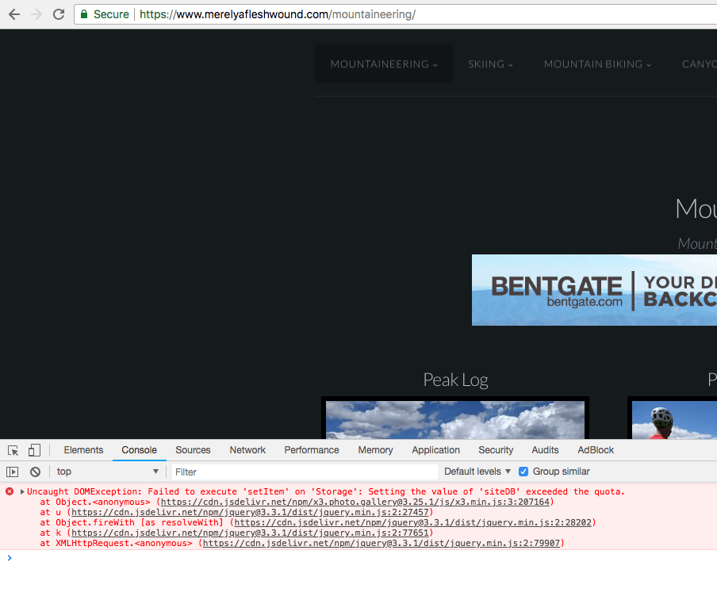Click the Bentgate banner advertisement
The image size is (717, 615).
(594, 290)
